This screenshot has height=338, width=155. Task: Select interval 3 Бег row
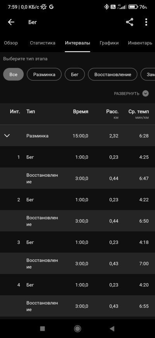click(x=77, y=242)
